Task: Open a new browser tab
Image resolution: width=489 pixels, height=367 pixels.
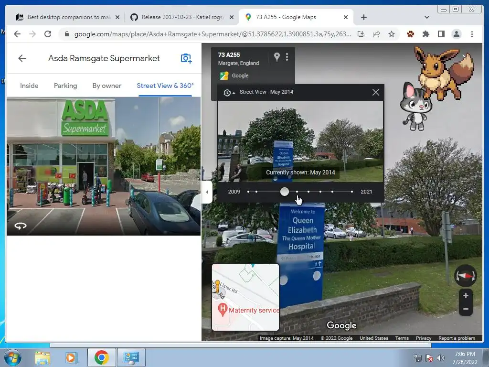Action: (363, 17)
